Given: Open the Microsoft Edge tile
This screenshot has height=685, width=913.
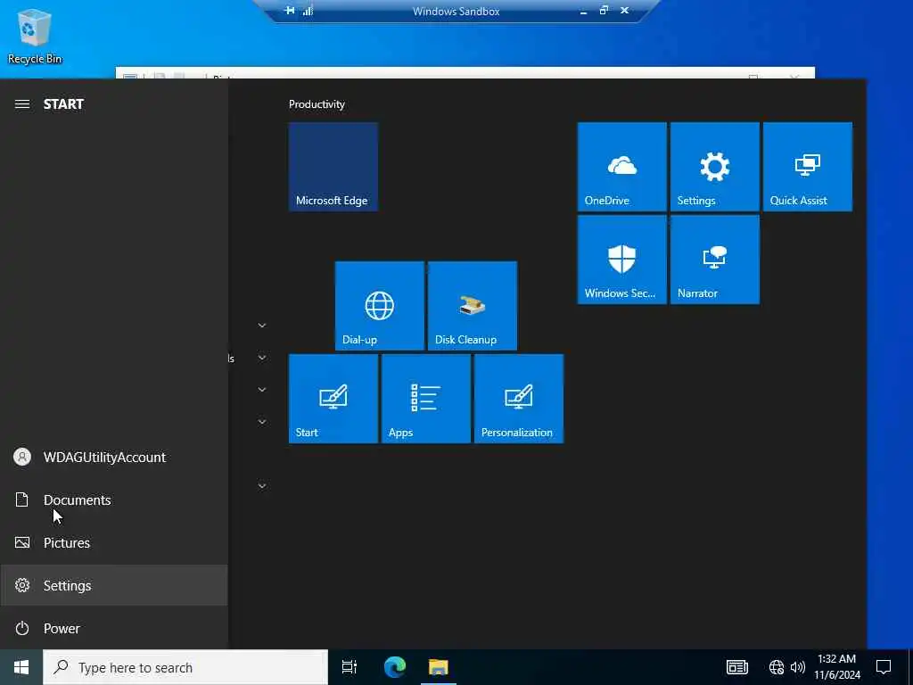Looking at the screenshot, I should pyautogui.click(x=333, y=167).
